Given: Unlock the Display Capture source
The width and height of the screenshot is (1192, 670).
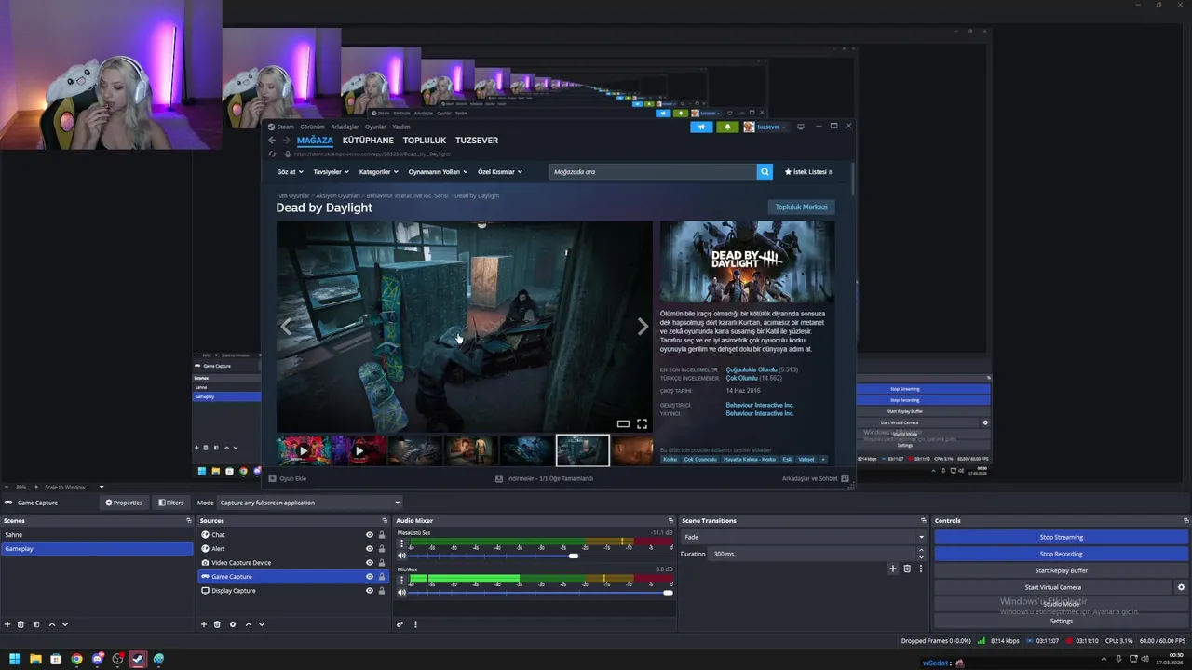Looking at the screenshot, I should 381,591.
